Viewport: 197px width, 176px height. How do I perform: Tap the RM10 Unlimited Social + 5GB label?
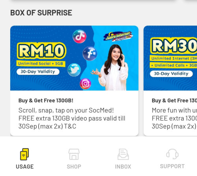[41, 64]
